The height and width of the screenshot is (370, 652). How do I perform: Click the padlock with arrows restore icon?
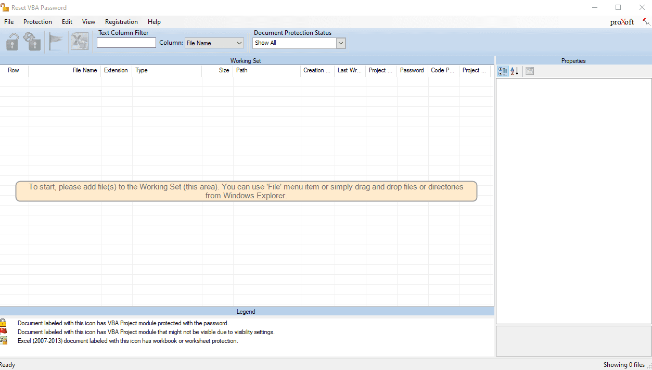click(32, 42)
